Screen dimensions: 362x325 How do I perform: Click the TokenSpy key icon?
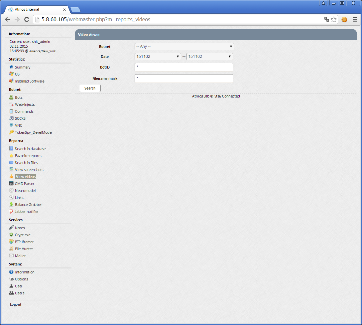coord(11,132)
